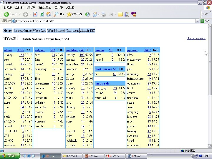Click the pp_in-p column header link
The width and height of the screenshot is (212, 159).
click(132, 50)
